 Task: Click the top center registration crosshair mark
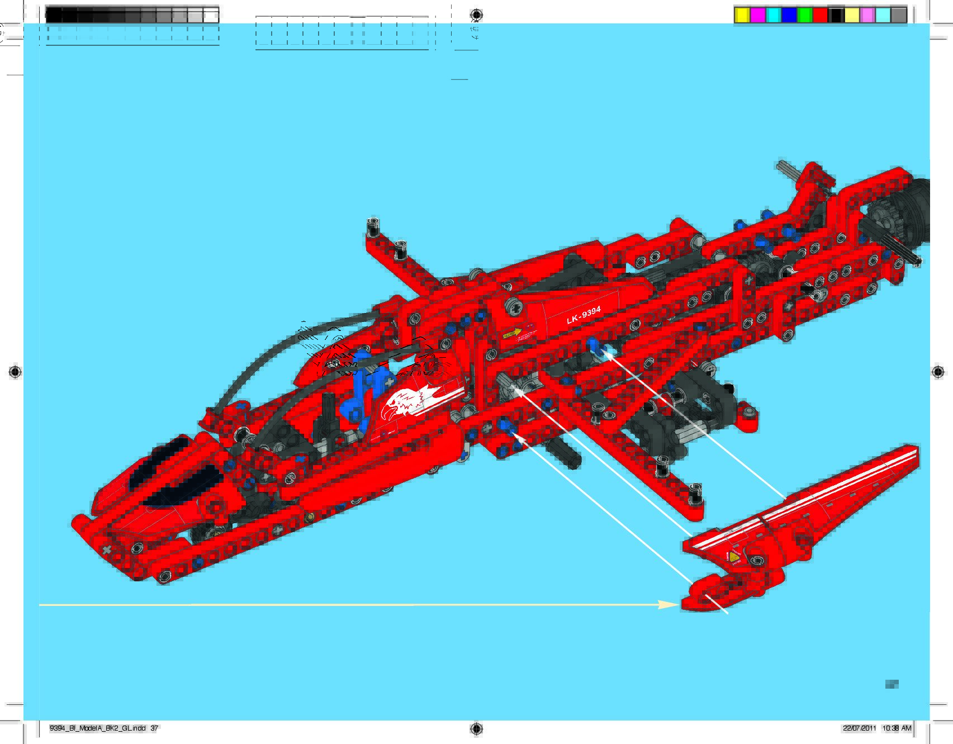click(476, 15)
